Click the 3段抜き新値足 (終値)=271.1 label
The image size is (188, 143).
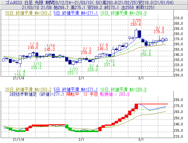[36, 94]
